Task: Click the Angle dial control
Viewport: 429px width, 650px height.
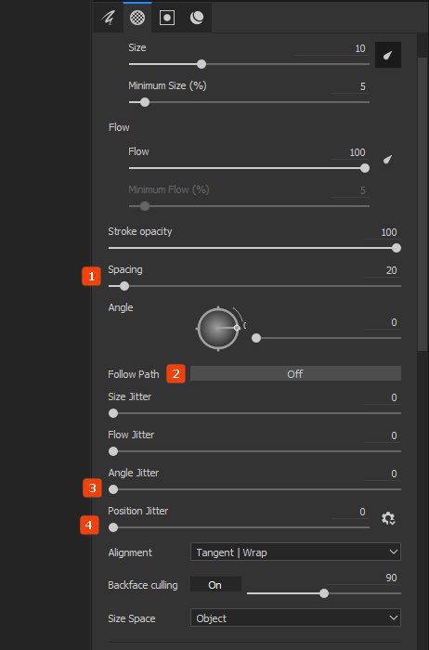Action: 218,329
